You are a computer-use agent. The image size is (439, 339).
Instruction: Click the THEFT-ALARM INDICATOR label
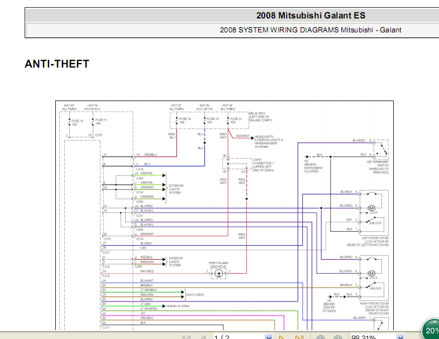(218, 265)
